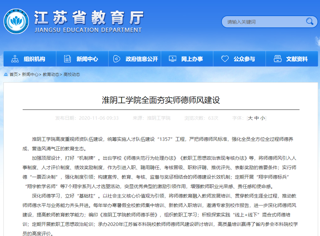The width and height of the screenshot is (320, 236).
Task: Click the monitor icon beside 网上办事
Action: click(x=172, y=59)
